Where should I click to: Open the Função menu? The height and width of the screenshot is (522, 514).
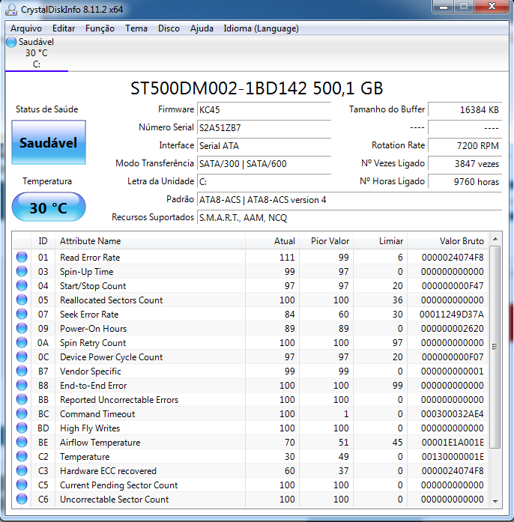coord(100,28)
